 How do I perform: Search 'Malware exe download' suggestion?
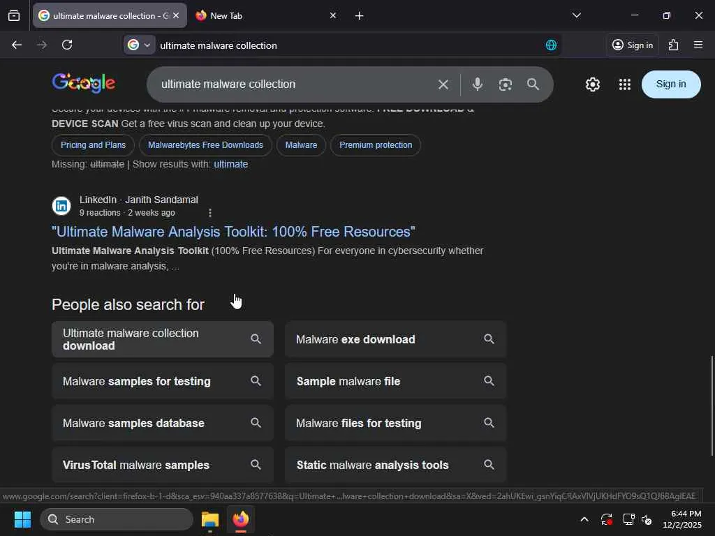tap(395, 339)
